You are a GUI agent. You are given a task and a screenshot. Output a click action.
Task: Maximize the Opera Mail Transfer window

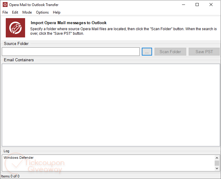click(197, 5)
